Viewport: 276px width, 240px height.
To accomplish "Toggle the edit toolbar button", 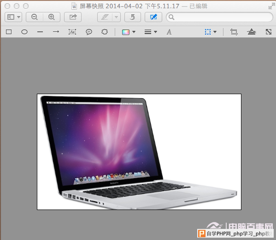I will coord(153,17).
